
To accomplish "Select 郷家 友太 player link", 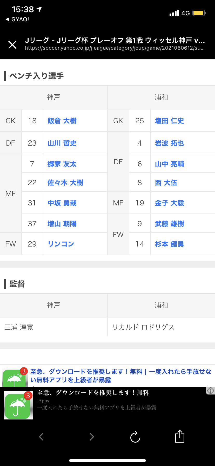I will coord(62,164).
